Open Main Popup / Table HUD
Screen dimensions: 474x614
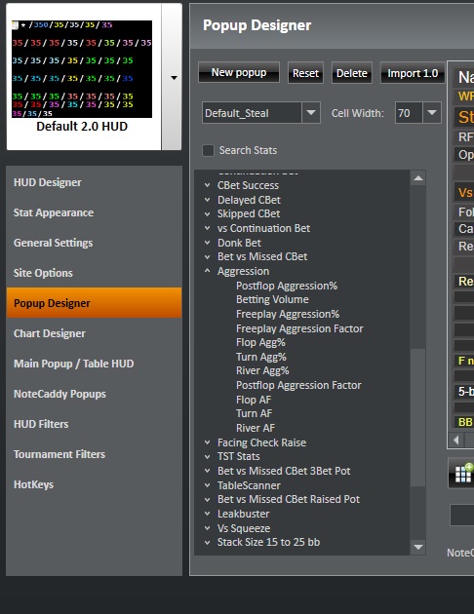[94, 364]
